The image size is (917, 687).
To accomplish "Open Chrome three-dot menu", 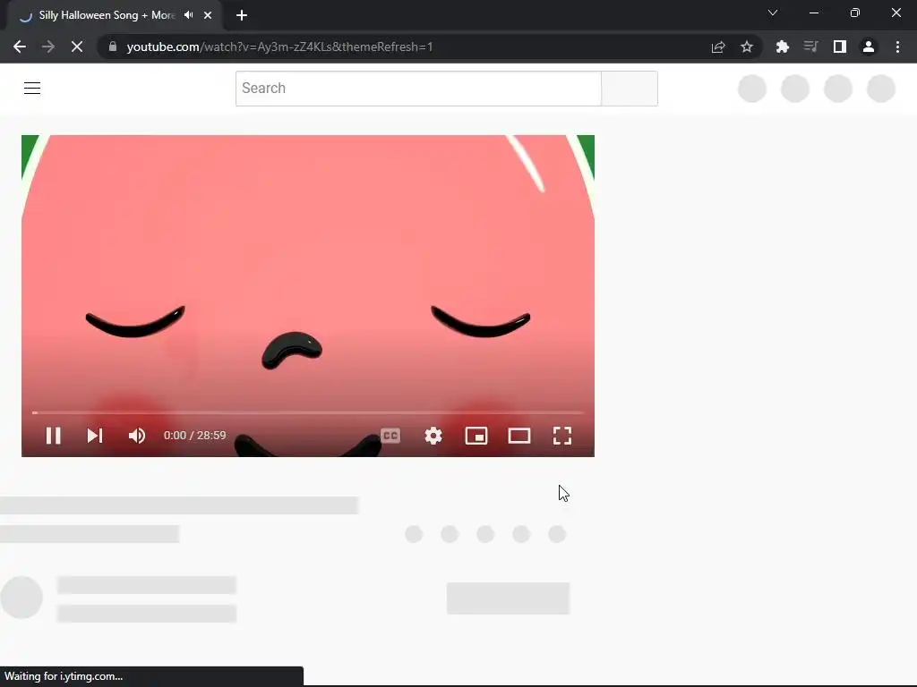I will (897, 47).
